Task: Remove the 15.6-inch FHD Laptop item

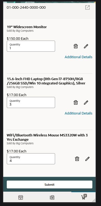Action: 76,103
